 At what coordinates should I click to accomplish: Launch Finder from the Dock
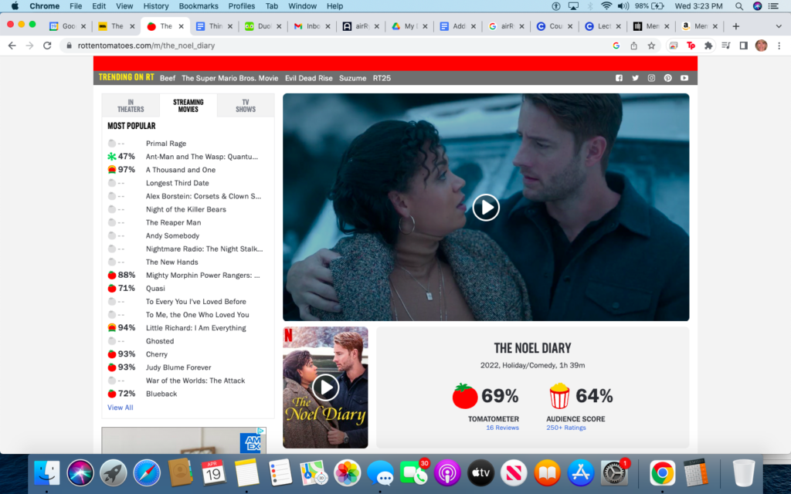tap(47, 473)
